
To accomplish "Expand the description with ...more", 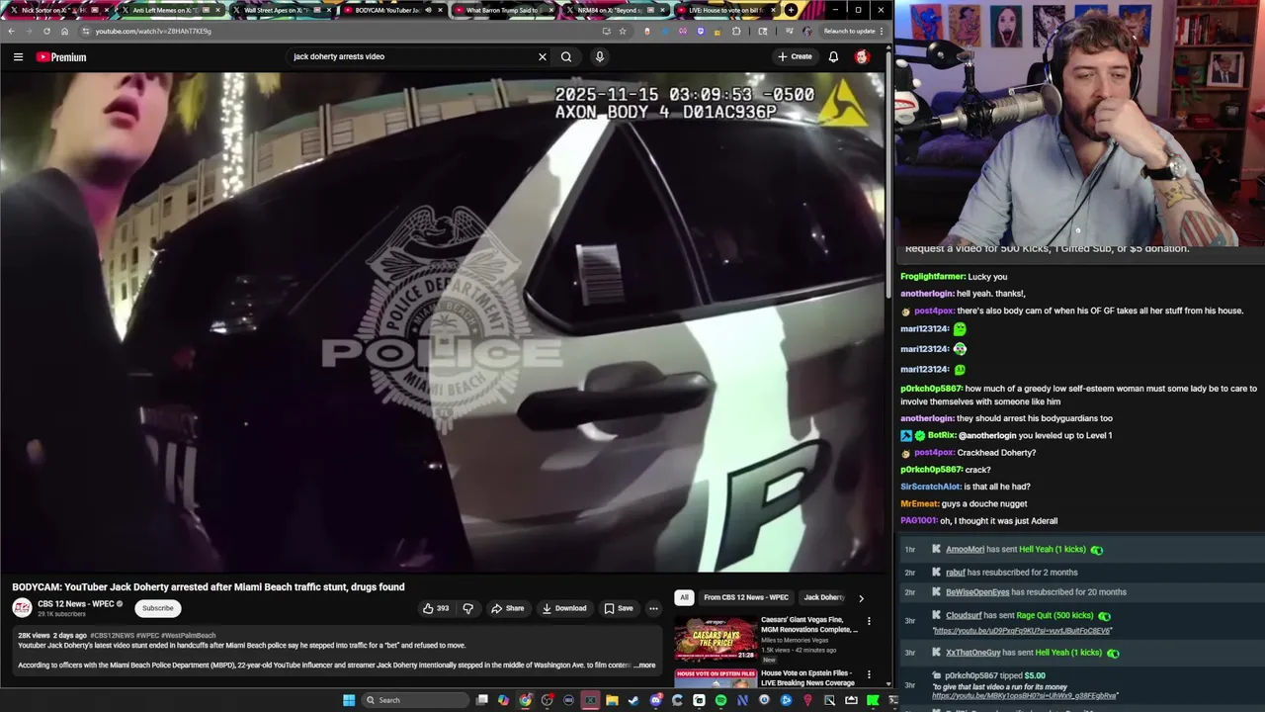I will 644,665.
